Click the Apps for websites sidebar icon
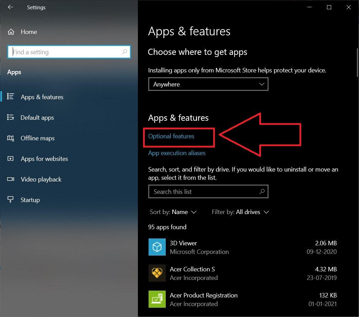Screen dimensions: 359x317 pos(11,158)
